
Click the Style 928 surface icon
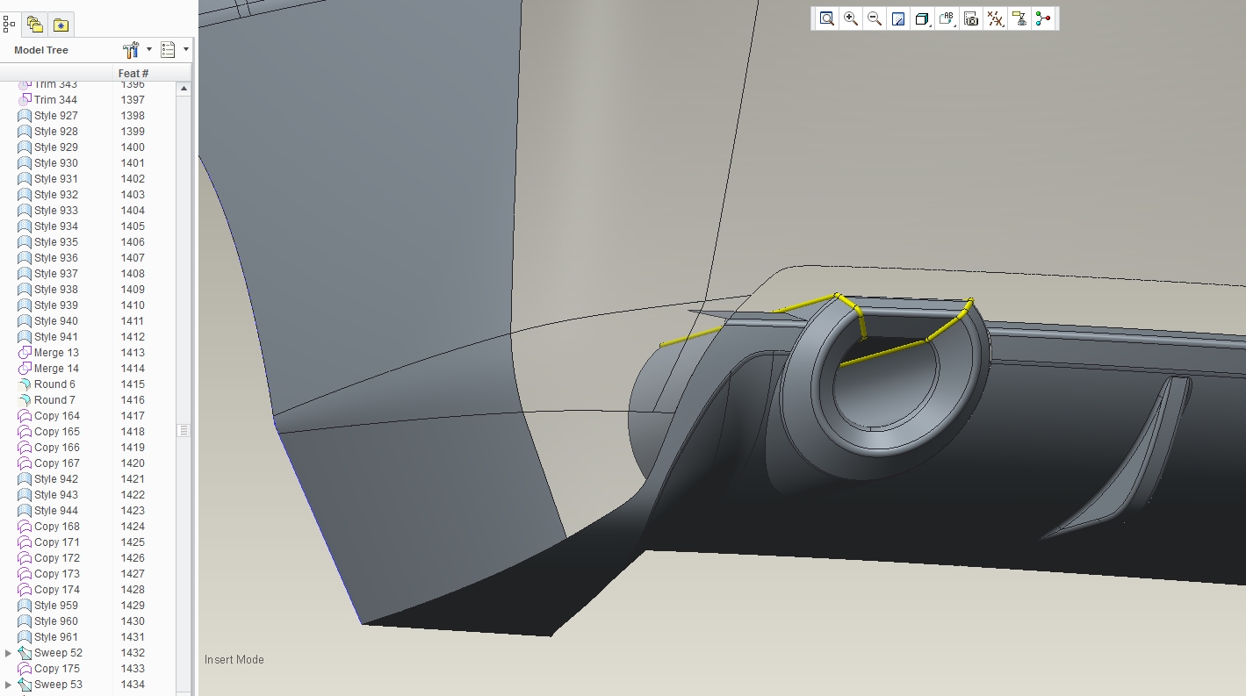(x=25, y=132)
